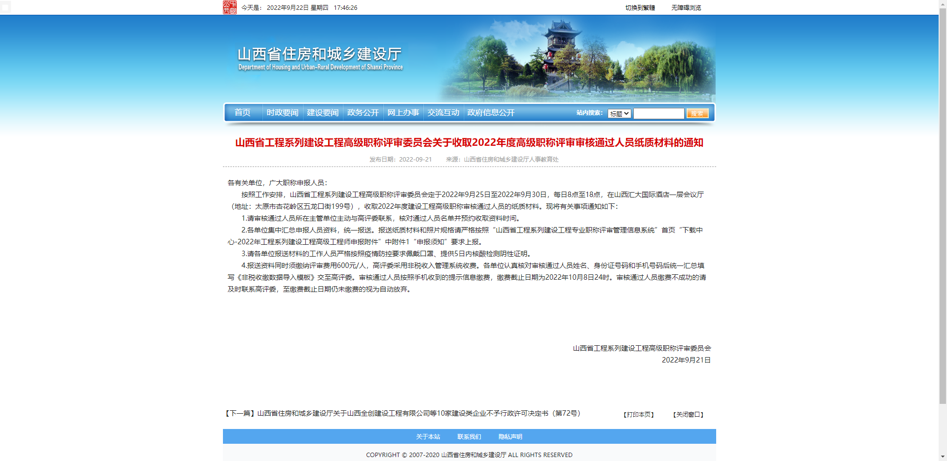Screen dimensions: 947x461
Task: Click the 打印本页 print page link
Action: pos(639,415)
